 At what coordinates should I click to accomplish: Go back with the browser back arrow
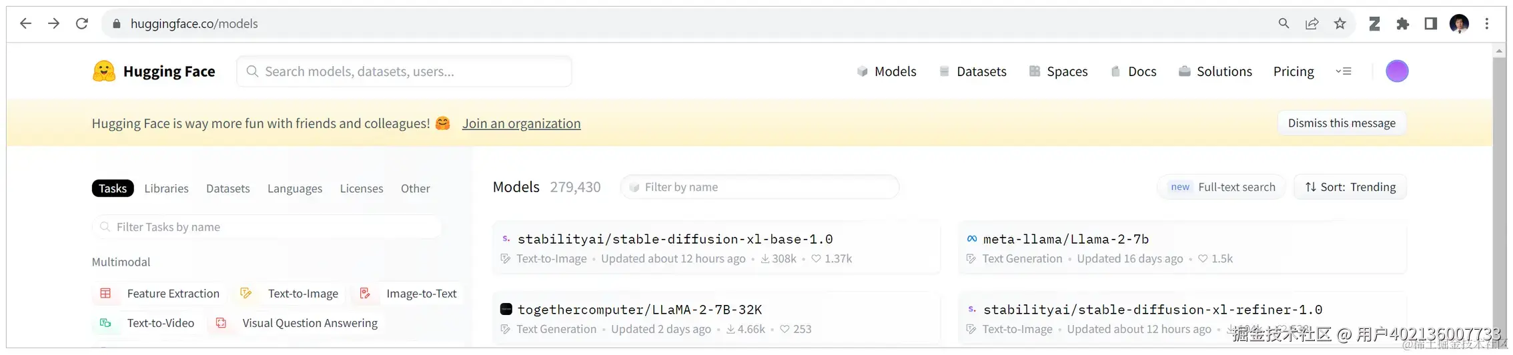click(26, 24)
